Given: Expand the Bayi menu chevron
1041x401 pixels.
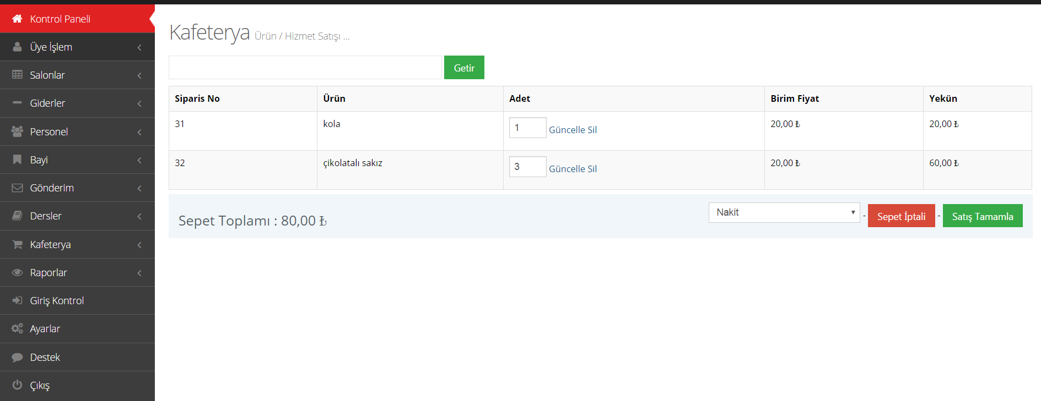Looking at the screenshot, I should point(139,160).
